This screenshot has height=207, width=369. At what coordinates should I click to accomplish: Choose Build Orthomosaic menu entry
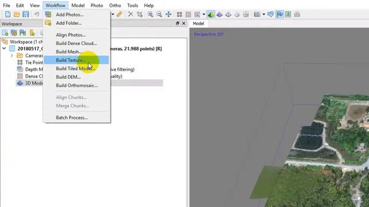tap(77, 86)
